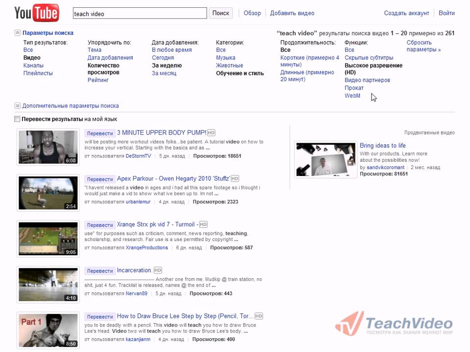Open Apex Parkour - Owen Hegarty title link
470x352 pixels.
click(x=173, y=178)
